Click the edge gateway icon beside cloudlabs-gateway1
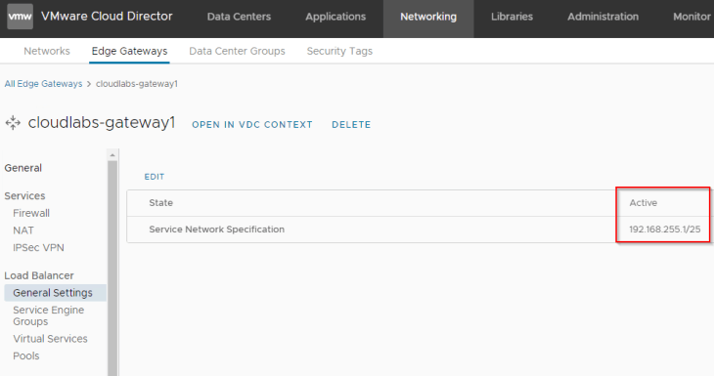This screenshot has height=376, width=714. click(x=13, y=123)
